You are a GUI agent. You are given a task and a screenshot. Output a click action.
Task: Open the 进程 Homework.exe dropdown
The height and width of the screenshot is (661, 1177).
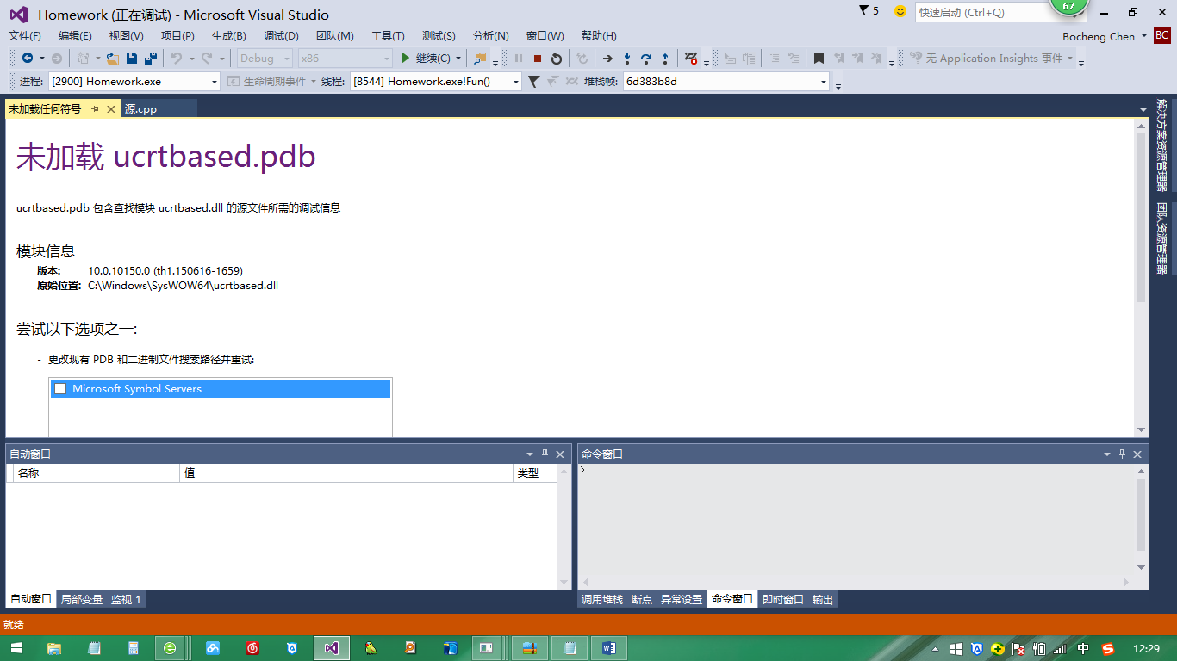tap(215, 82)
